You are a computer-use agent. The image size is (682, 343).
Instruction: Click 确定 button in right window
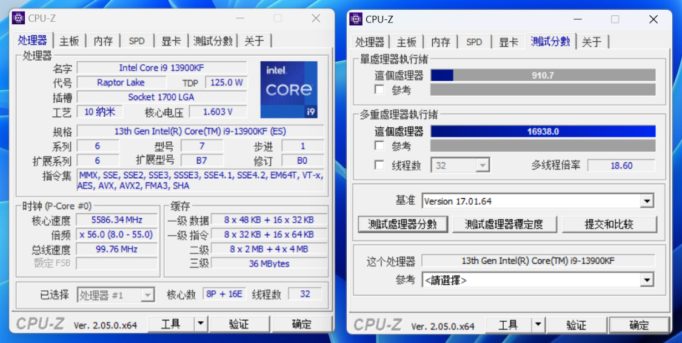[x=639, y=325]
